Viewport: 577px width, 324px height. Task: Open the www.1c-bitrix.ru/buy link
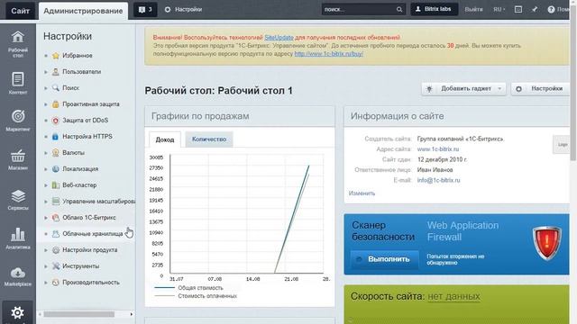coord(328,54)
